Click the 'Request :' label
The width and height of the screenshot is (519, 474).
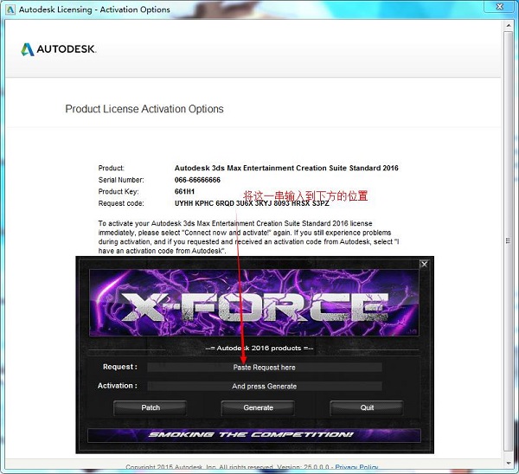pyautogui.click(x=119, y=368)
